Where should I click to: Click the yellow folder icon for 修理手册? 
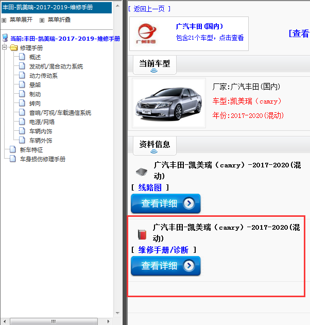click(x=14, y=47)
